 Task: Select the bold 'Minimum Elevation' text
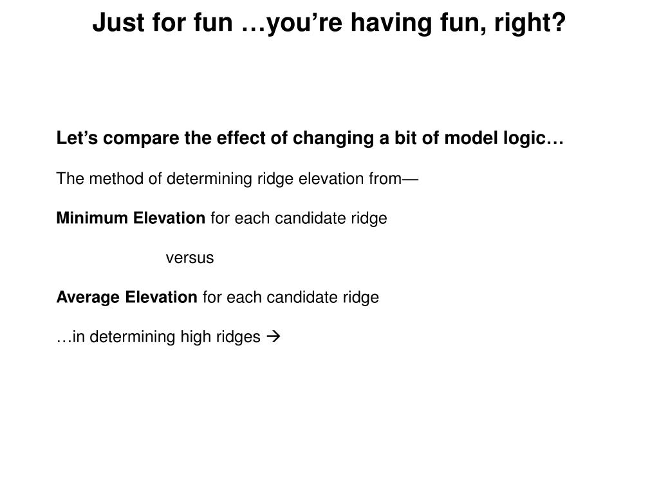pos(131,218)
